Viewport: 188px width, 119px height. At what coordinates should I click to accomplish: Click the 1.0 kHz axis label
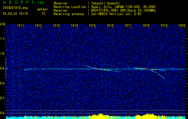point(2,54)
